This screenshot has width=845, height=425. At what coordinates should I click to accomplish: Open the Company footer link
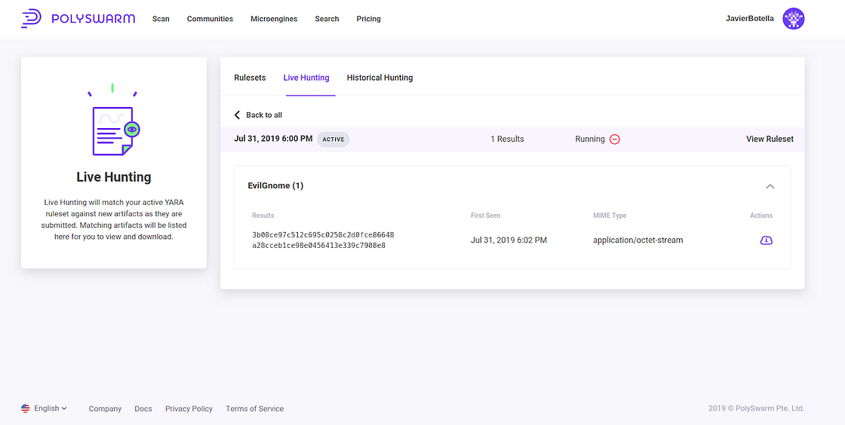pyautogui.click(x=105, y=409)
